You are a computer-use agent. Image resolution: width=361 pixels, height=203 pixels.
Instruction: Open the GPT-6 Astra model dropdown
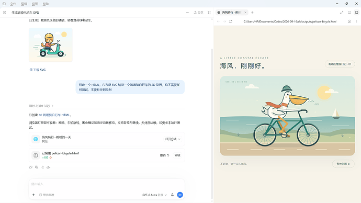[x=154, y=195]
